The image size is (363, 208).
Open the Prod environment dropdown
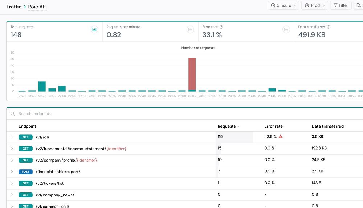315,5
